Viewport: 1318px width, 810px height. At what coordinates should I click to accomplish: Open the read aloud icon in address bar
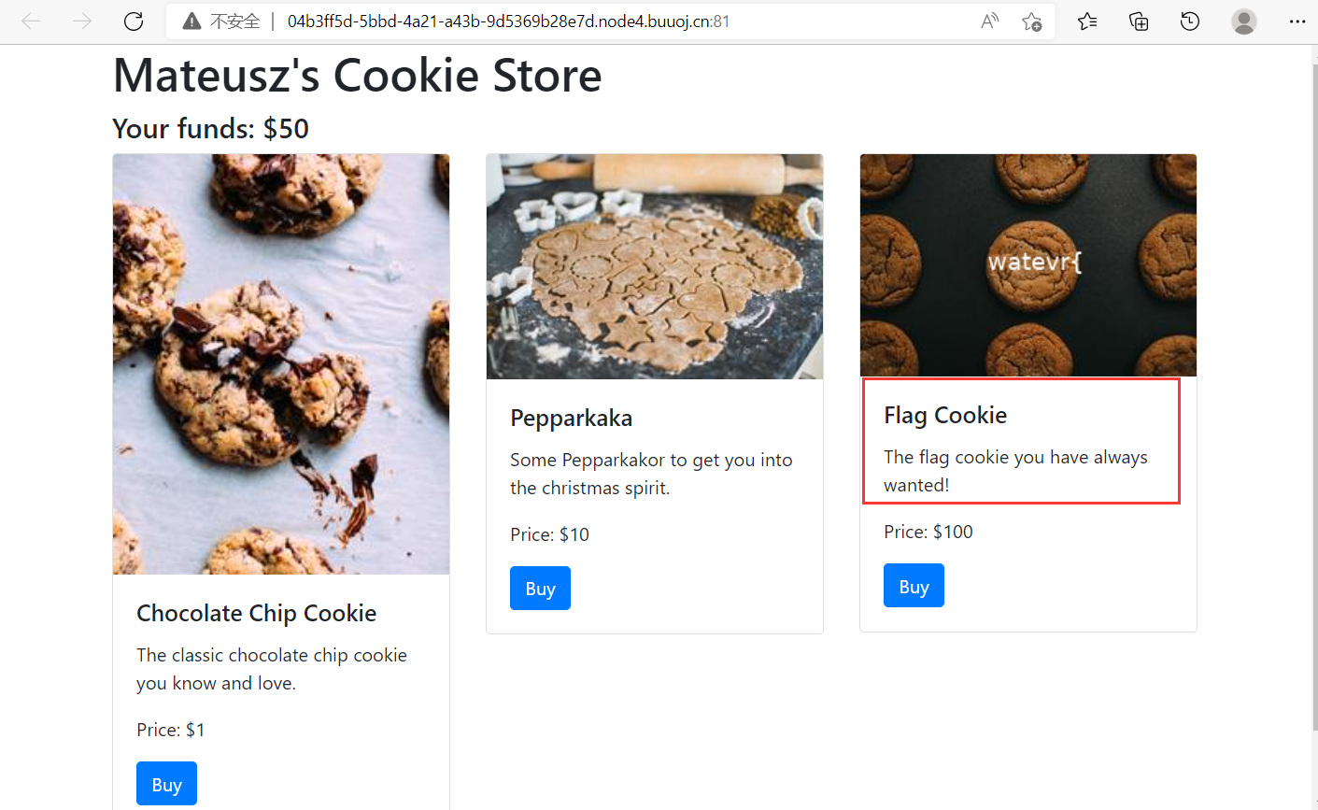(989, 21)
